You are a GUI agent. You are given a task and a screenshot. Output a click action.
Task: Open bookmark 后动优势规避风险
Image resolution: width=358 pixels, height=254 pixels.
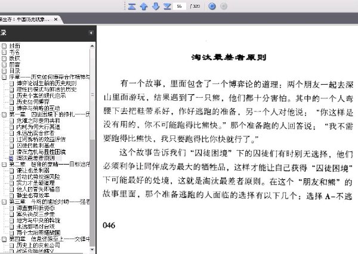38,176
